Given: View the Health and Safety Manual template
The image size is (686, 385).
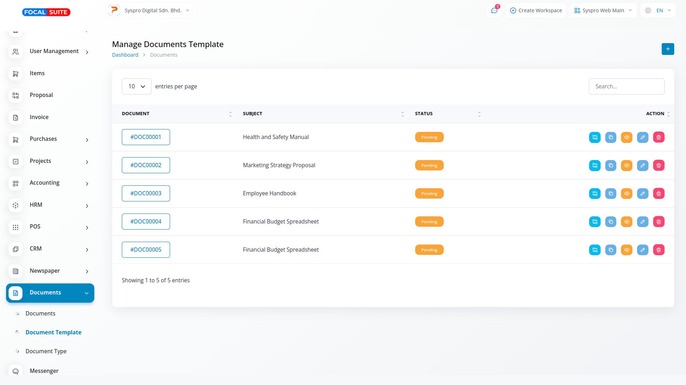Looking at the screenshot, I should pos(626,137).
